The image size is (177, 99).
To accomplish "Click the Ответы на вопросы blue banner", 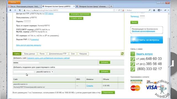I will (147, 40).
